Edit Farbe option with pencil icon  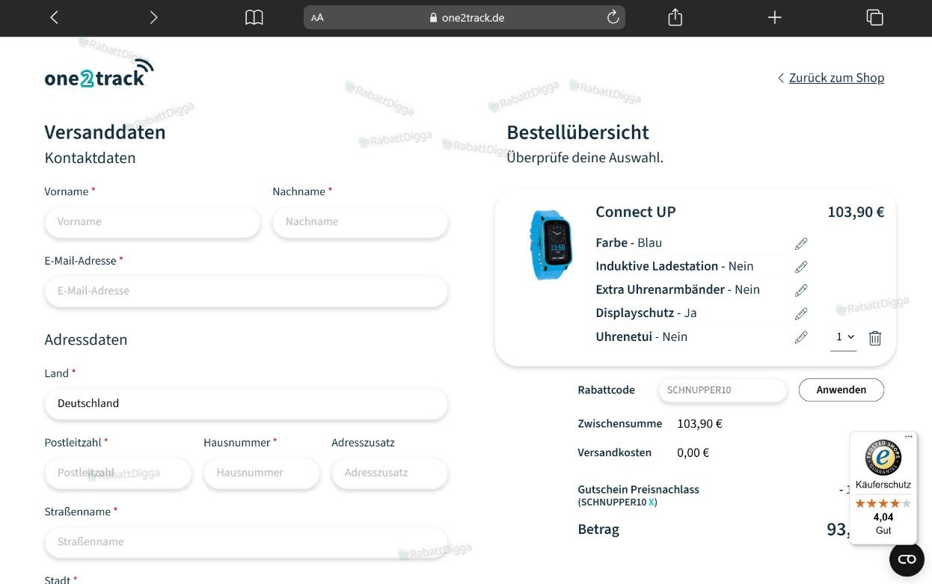(x=801, y=243)
